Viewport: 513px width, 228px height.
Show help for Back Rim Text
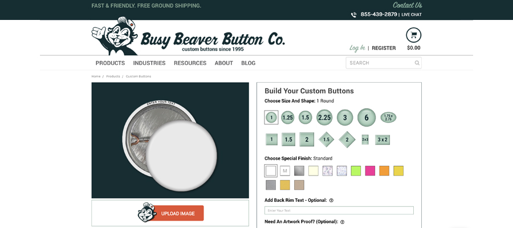331,201
